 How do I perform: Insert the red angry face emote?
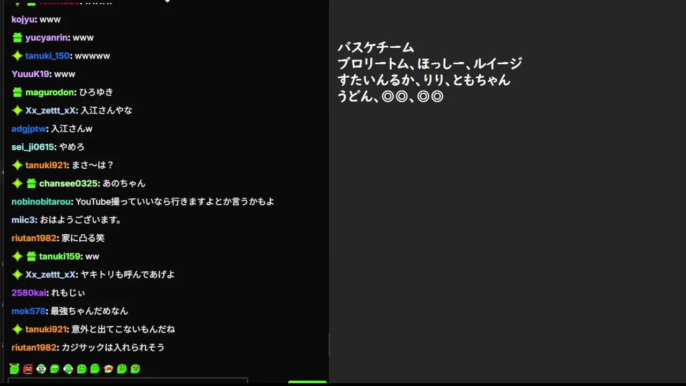pyautogui.click(x=28, y=369)
